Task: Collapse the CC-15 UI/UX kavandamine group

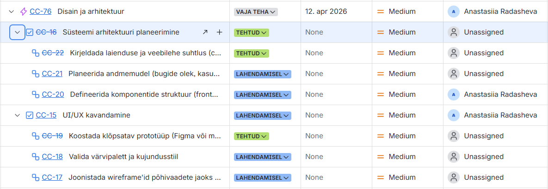Action: coord(17,115)
